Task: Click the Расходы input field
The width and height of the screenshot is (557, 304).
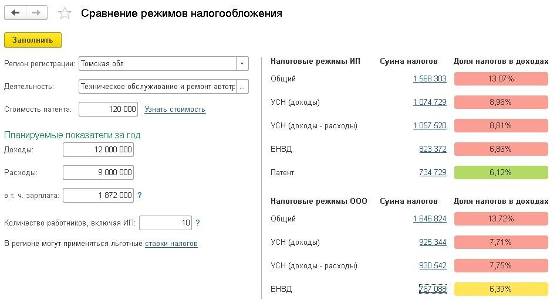Action: coord(99,173)
